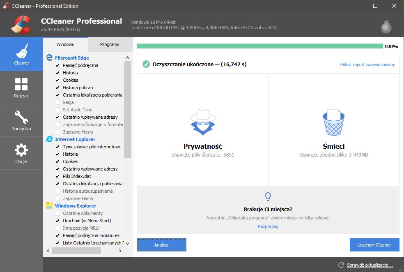Click 'Usunięte pliki śledzące: 5851' text

(203, 154)
